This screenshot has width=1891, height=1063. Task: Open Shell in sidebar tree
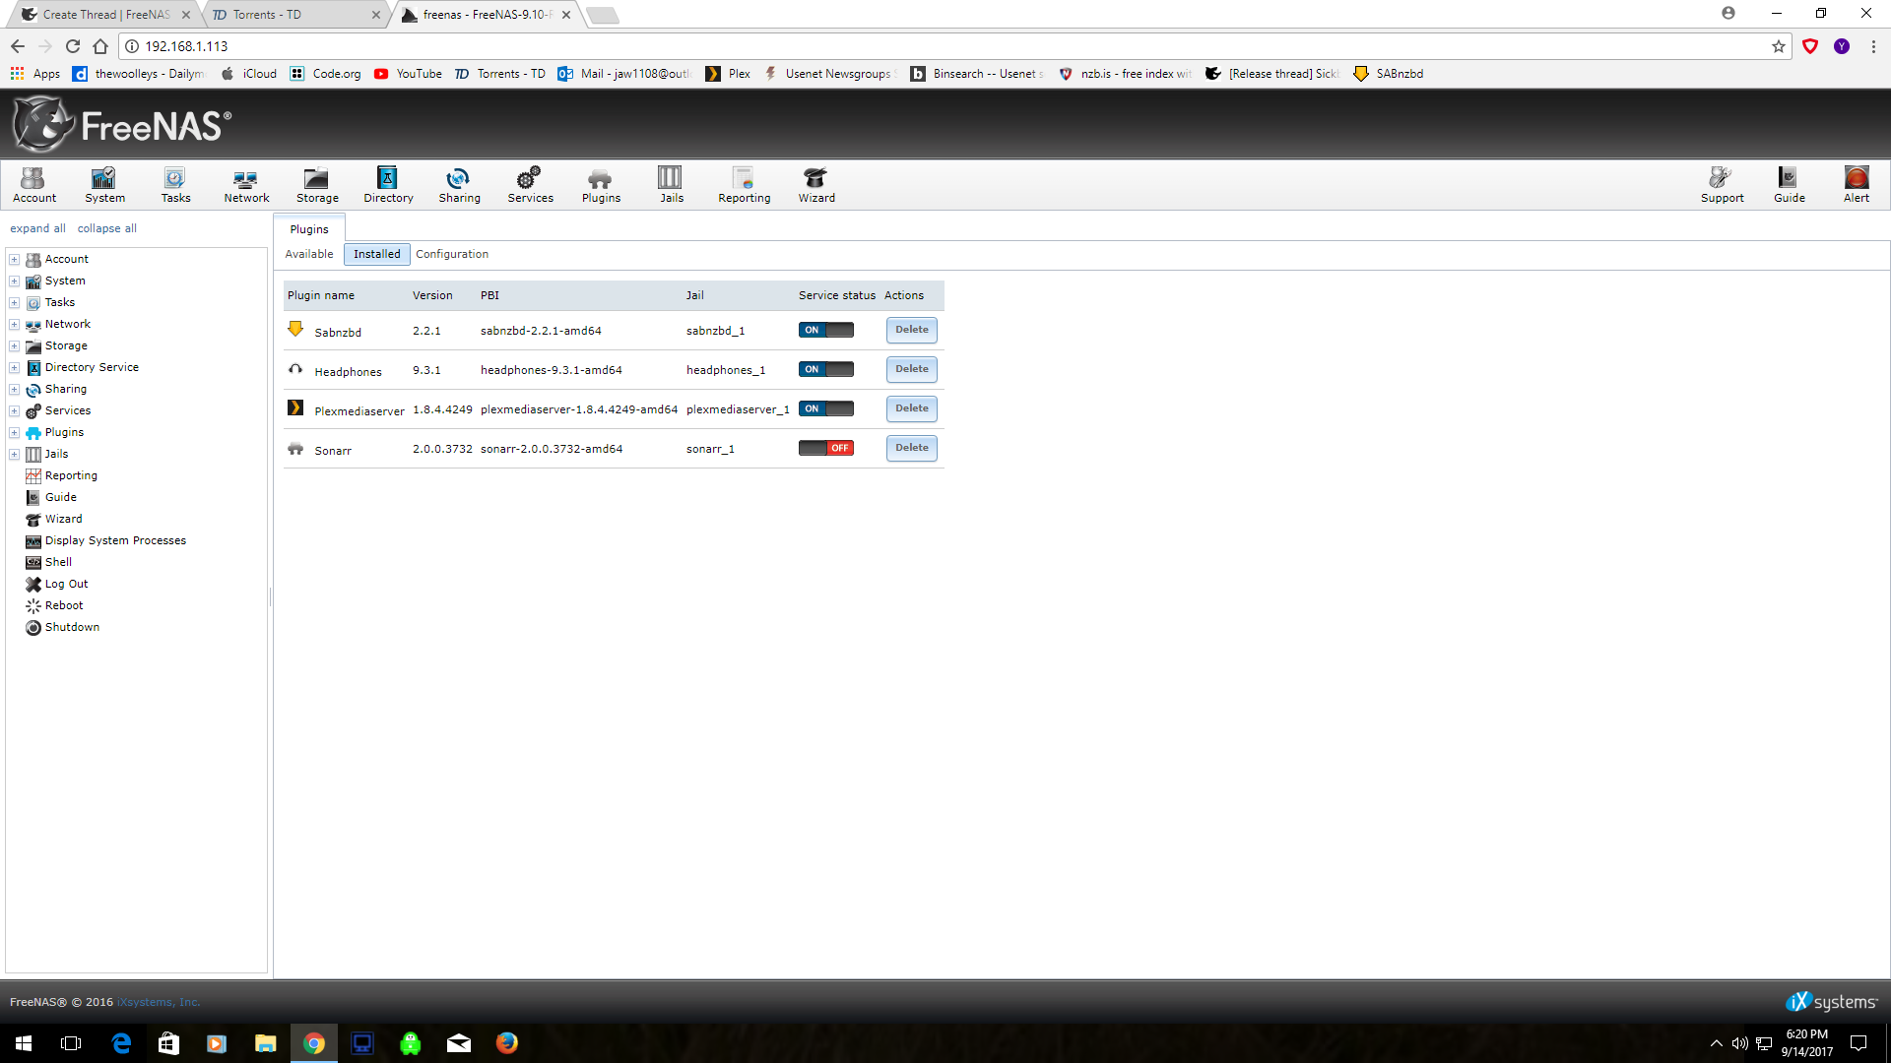pos(58,562)
